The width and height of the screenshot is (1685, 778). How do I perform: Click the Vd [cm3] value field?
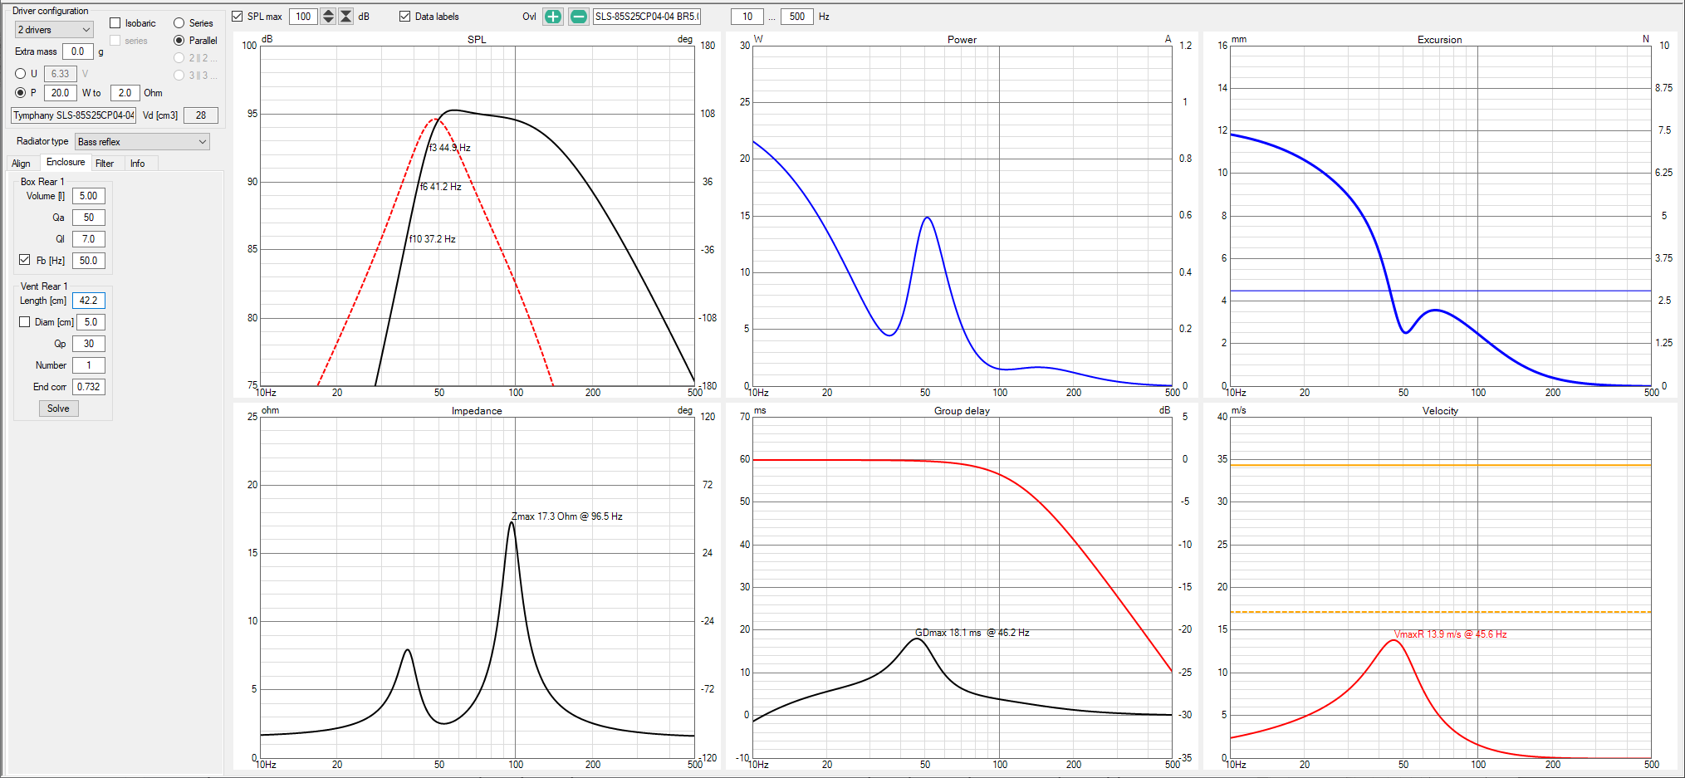click(x=201, y=115)
